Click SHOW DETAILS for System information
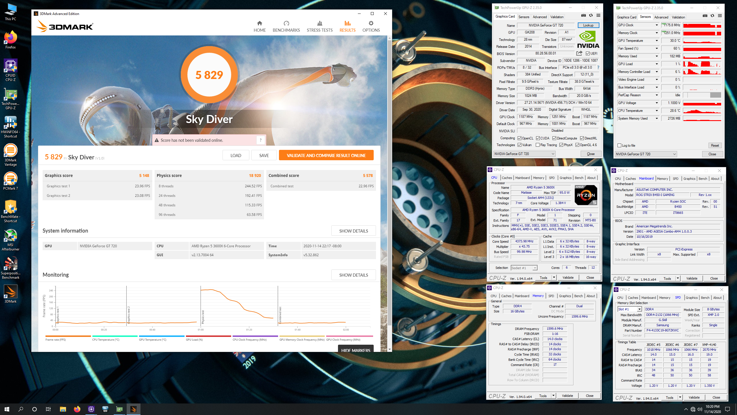737x415 pixels. click(x=354, y=231)
